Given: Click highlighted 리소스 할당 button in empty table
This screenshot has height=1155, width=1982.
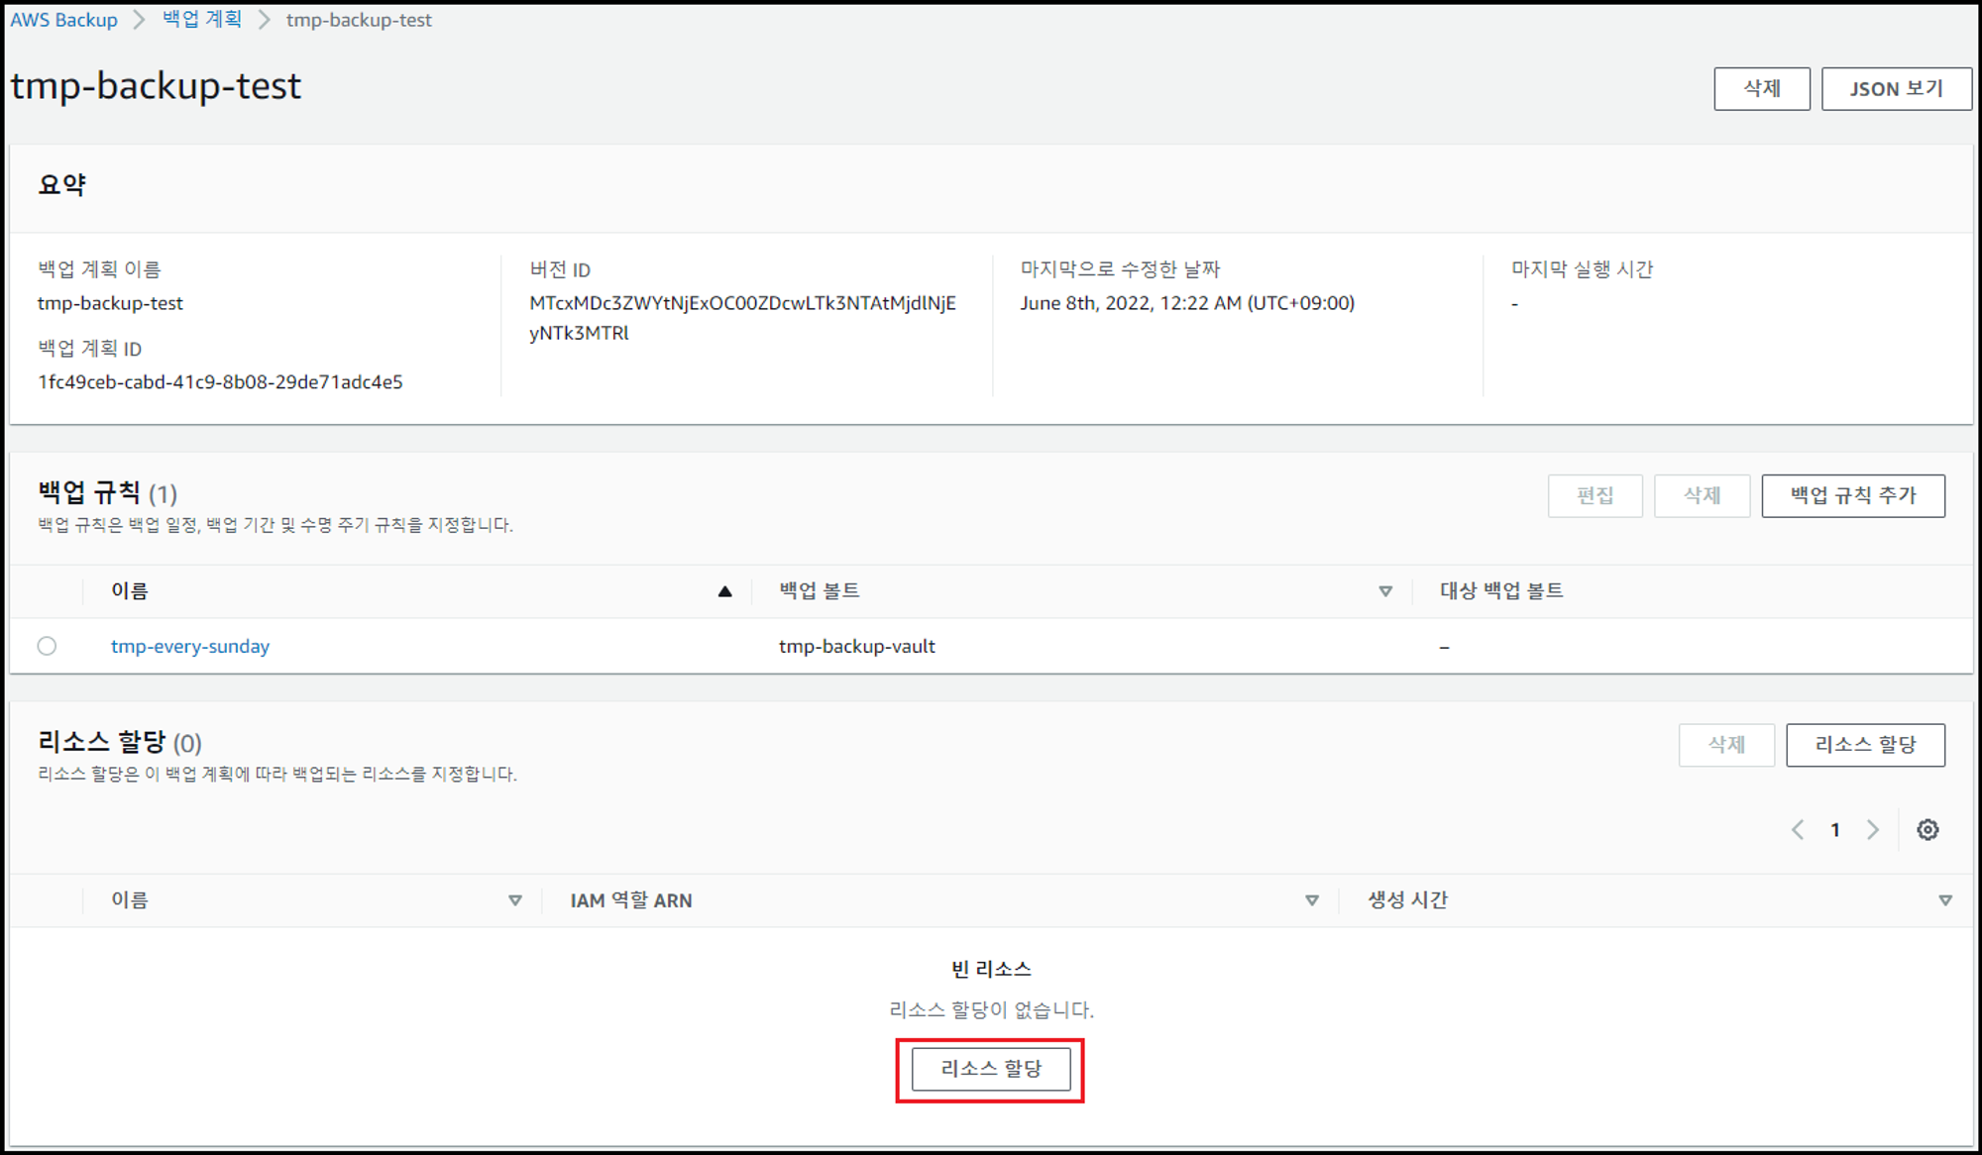Looking at the screenshot, I should pyautogui.click(x=990, y=1069).
